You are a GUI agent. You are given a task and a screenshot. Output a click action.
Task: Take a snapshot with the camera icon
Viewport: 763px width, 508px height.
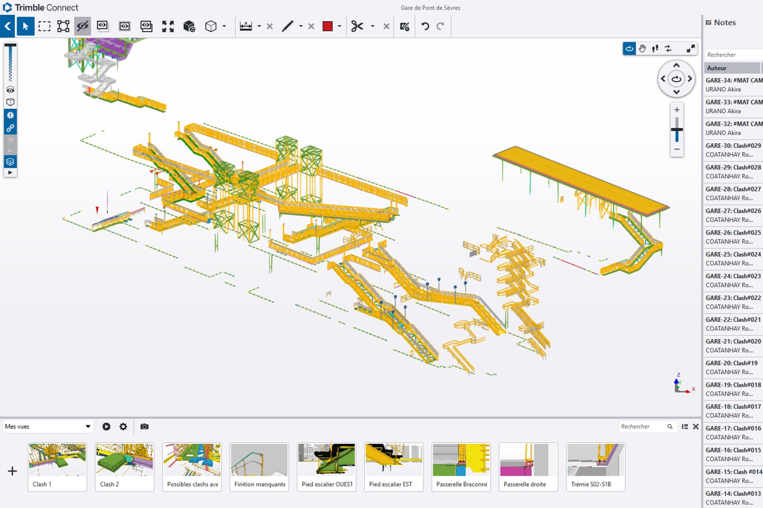(144, 426)
